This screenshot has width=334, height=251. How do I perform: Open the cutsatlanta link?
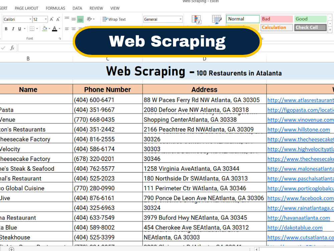coord(301,238)
